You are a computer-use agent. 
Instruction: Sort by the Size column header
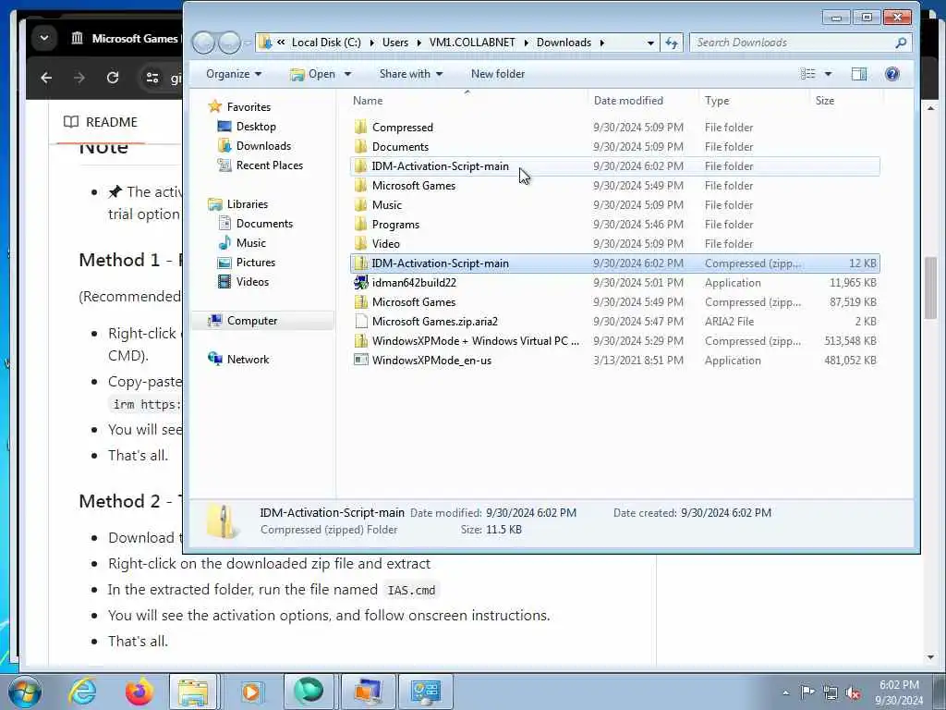pyautogui.click(x=846, y=101)
